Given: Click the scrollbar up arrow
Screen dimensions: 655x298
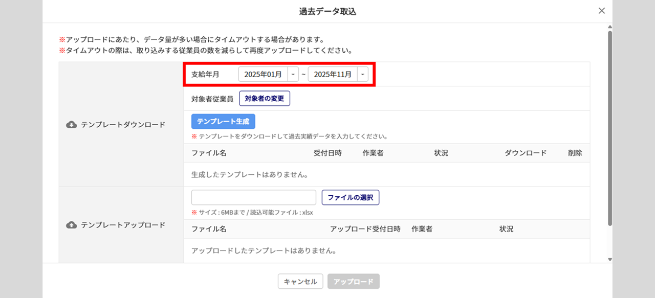Looking at the screenshot, I should [x=609, y=26].
